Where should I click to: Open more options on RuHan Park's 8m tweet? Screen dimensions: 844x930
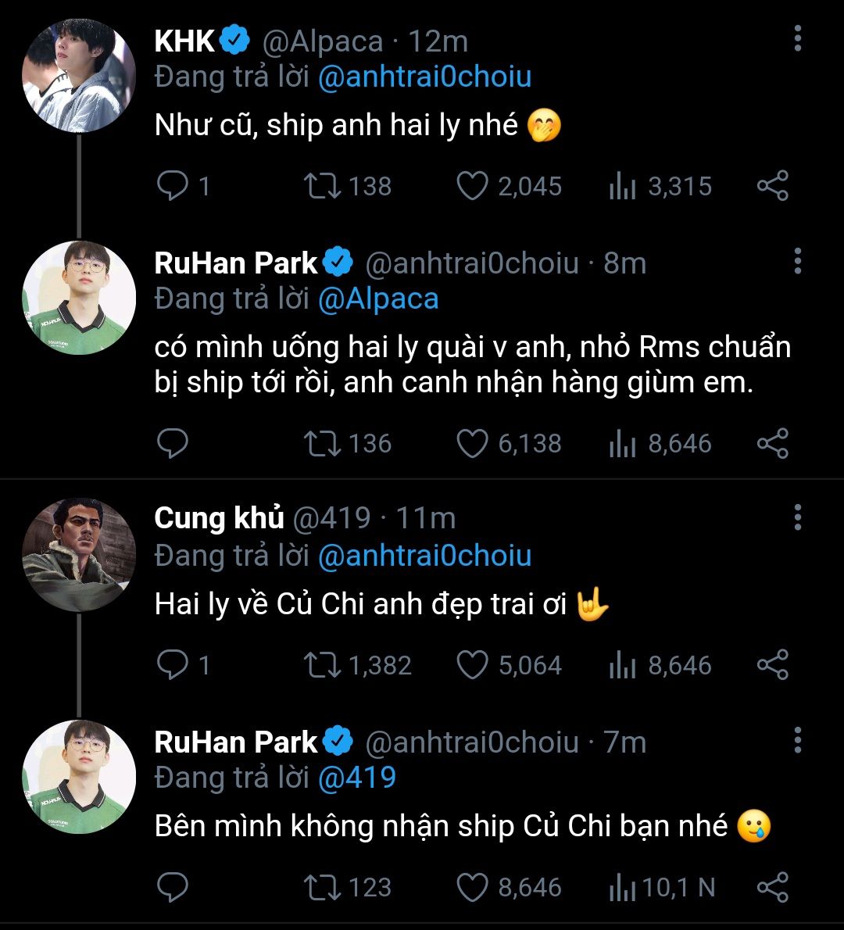pyautogui.click(x=797, y=261)
